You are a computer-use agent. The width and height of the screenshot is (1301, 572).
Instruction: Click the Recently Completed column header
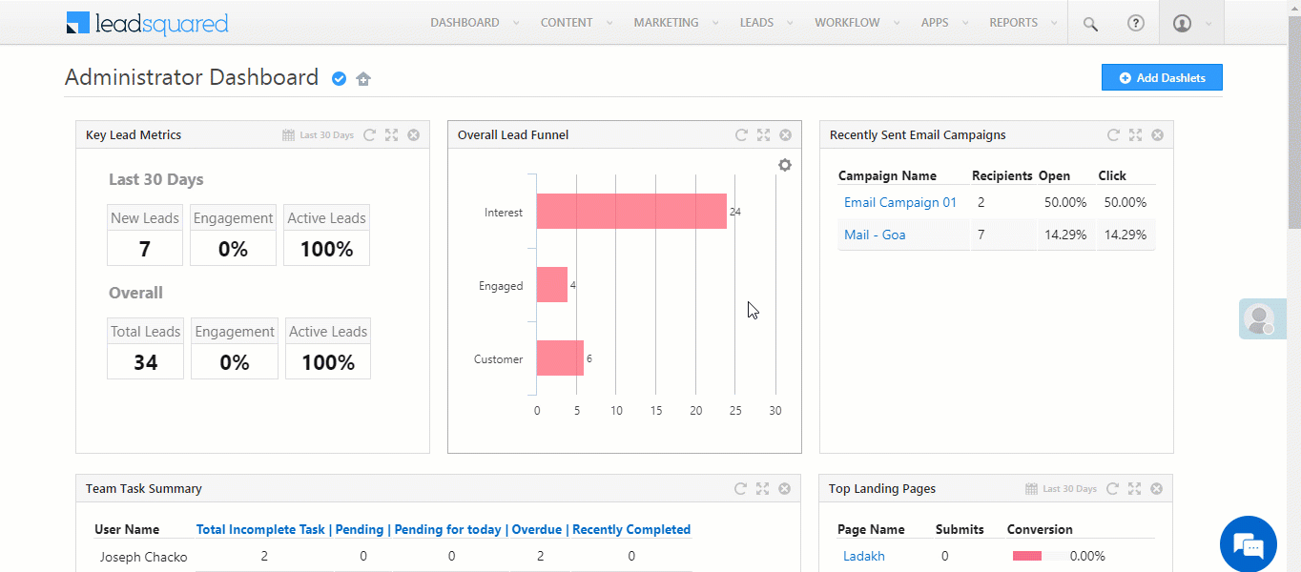coord(631,529)
